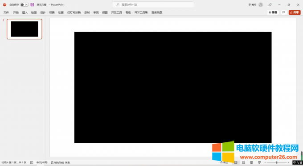
Task: Click the 共享 share button
Action: (295, 12)
